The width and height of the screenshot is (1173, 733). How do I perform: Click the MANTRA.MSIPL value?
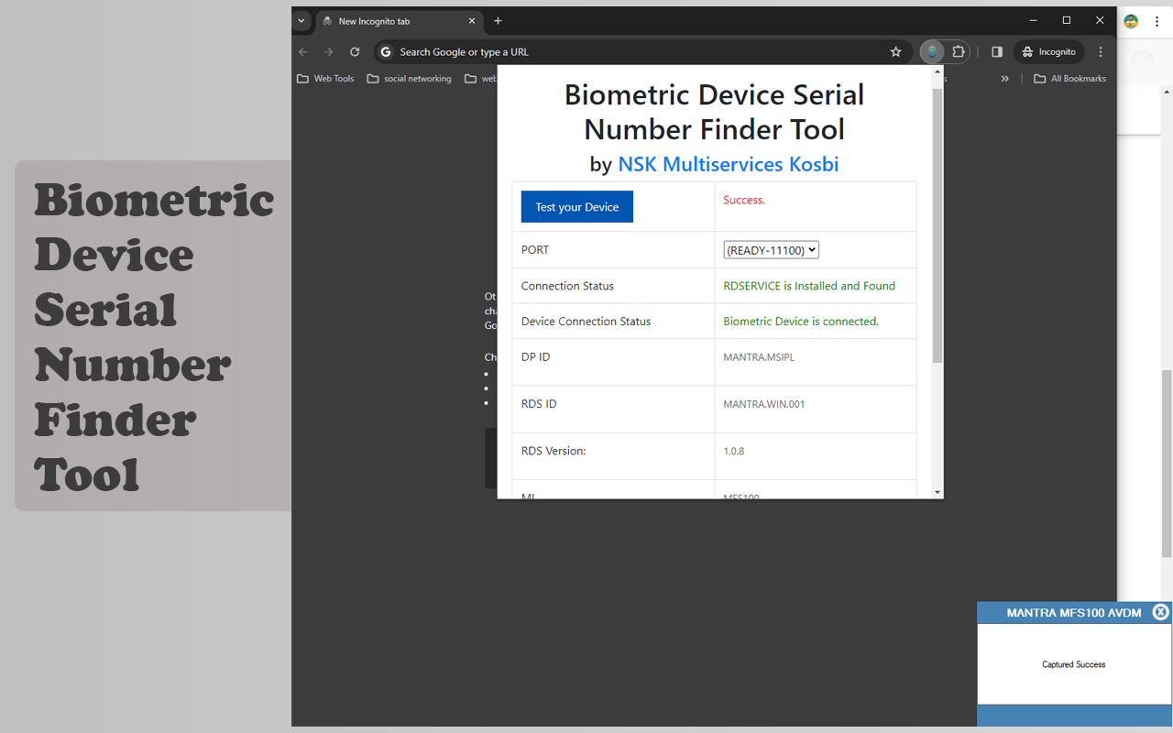click(x=759, y=357)
